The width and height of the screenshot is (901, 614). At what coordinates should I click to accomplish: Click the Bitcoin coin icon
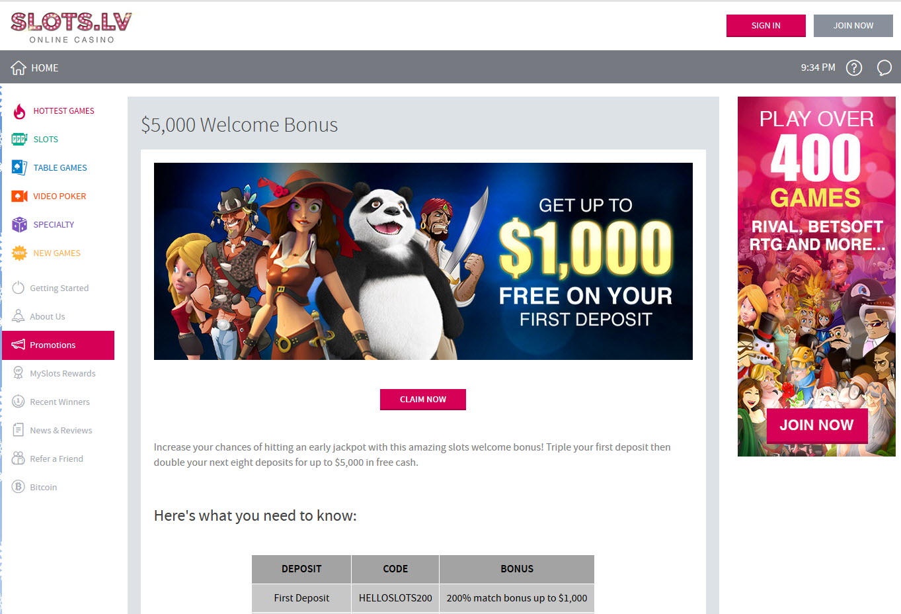pos(19,487)
